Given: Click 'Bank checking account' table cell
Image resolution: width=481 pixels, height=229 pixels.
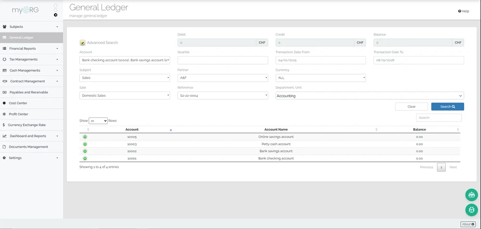Looking at the screenshot, I should 276,159.
